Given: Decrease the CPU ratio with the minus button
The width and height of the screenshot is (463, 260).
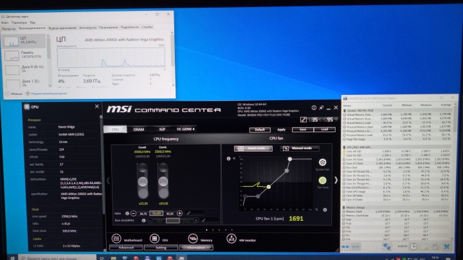Looking at the screenshot, I should (x=134, y=213).
